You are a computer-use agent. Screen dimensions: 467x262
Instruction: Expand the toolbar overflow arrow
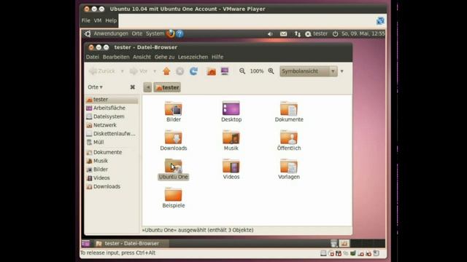(342, 71)
